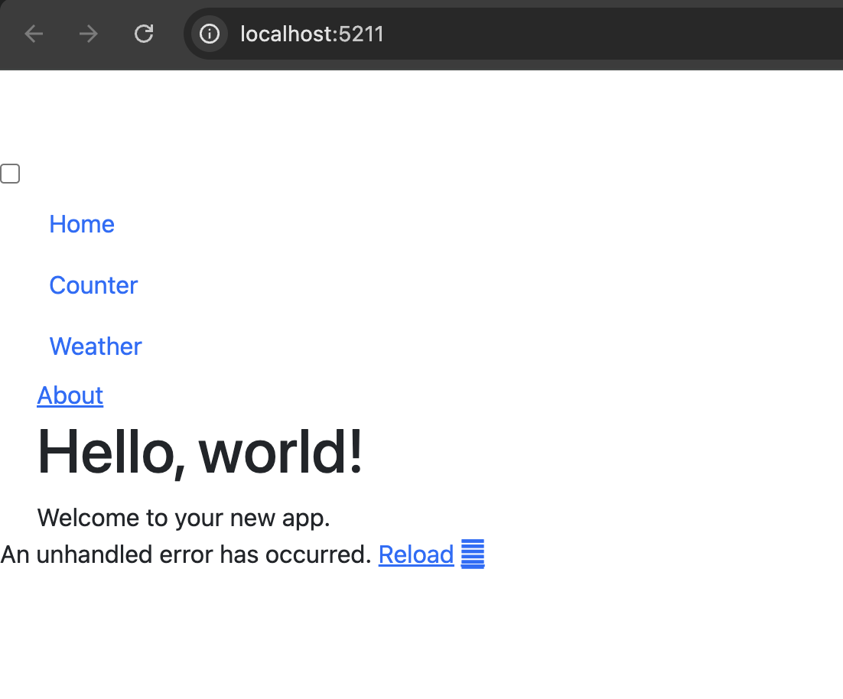Screen dimensions: 843x699
Task: Focus the localhost:5211 URL text
Action: click(x=312, y=34)
